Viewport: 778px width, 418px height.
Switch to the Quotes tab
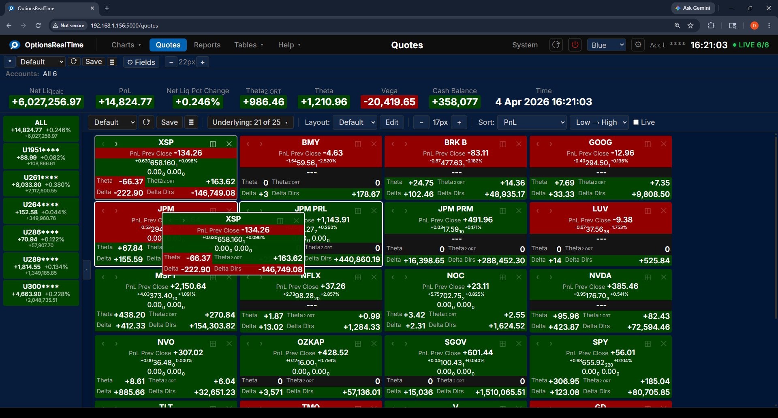click(x=168, y=45)
